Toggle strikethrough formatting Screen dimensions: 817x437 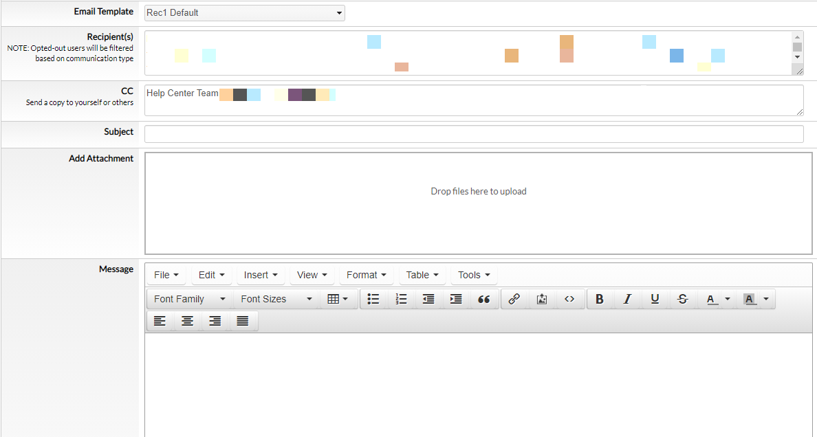click(683, 299)
